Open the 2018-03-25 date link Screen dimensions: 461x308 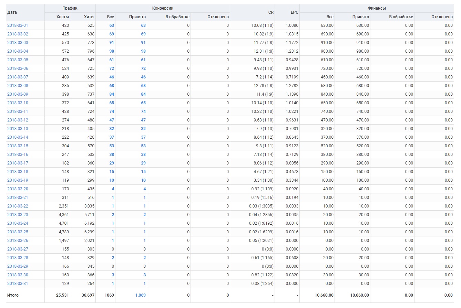click(x=18, y=232)
